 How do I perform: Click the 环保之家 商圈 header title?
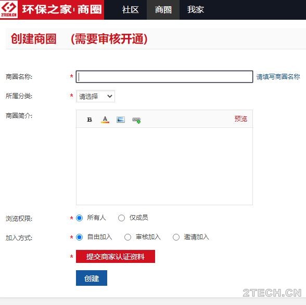pyautogui.click(x=61, y=9)
